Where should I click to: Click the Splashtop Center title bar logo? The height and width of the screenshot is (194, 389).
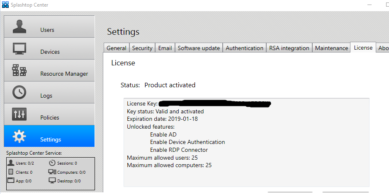coord(4,5)
